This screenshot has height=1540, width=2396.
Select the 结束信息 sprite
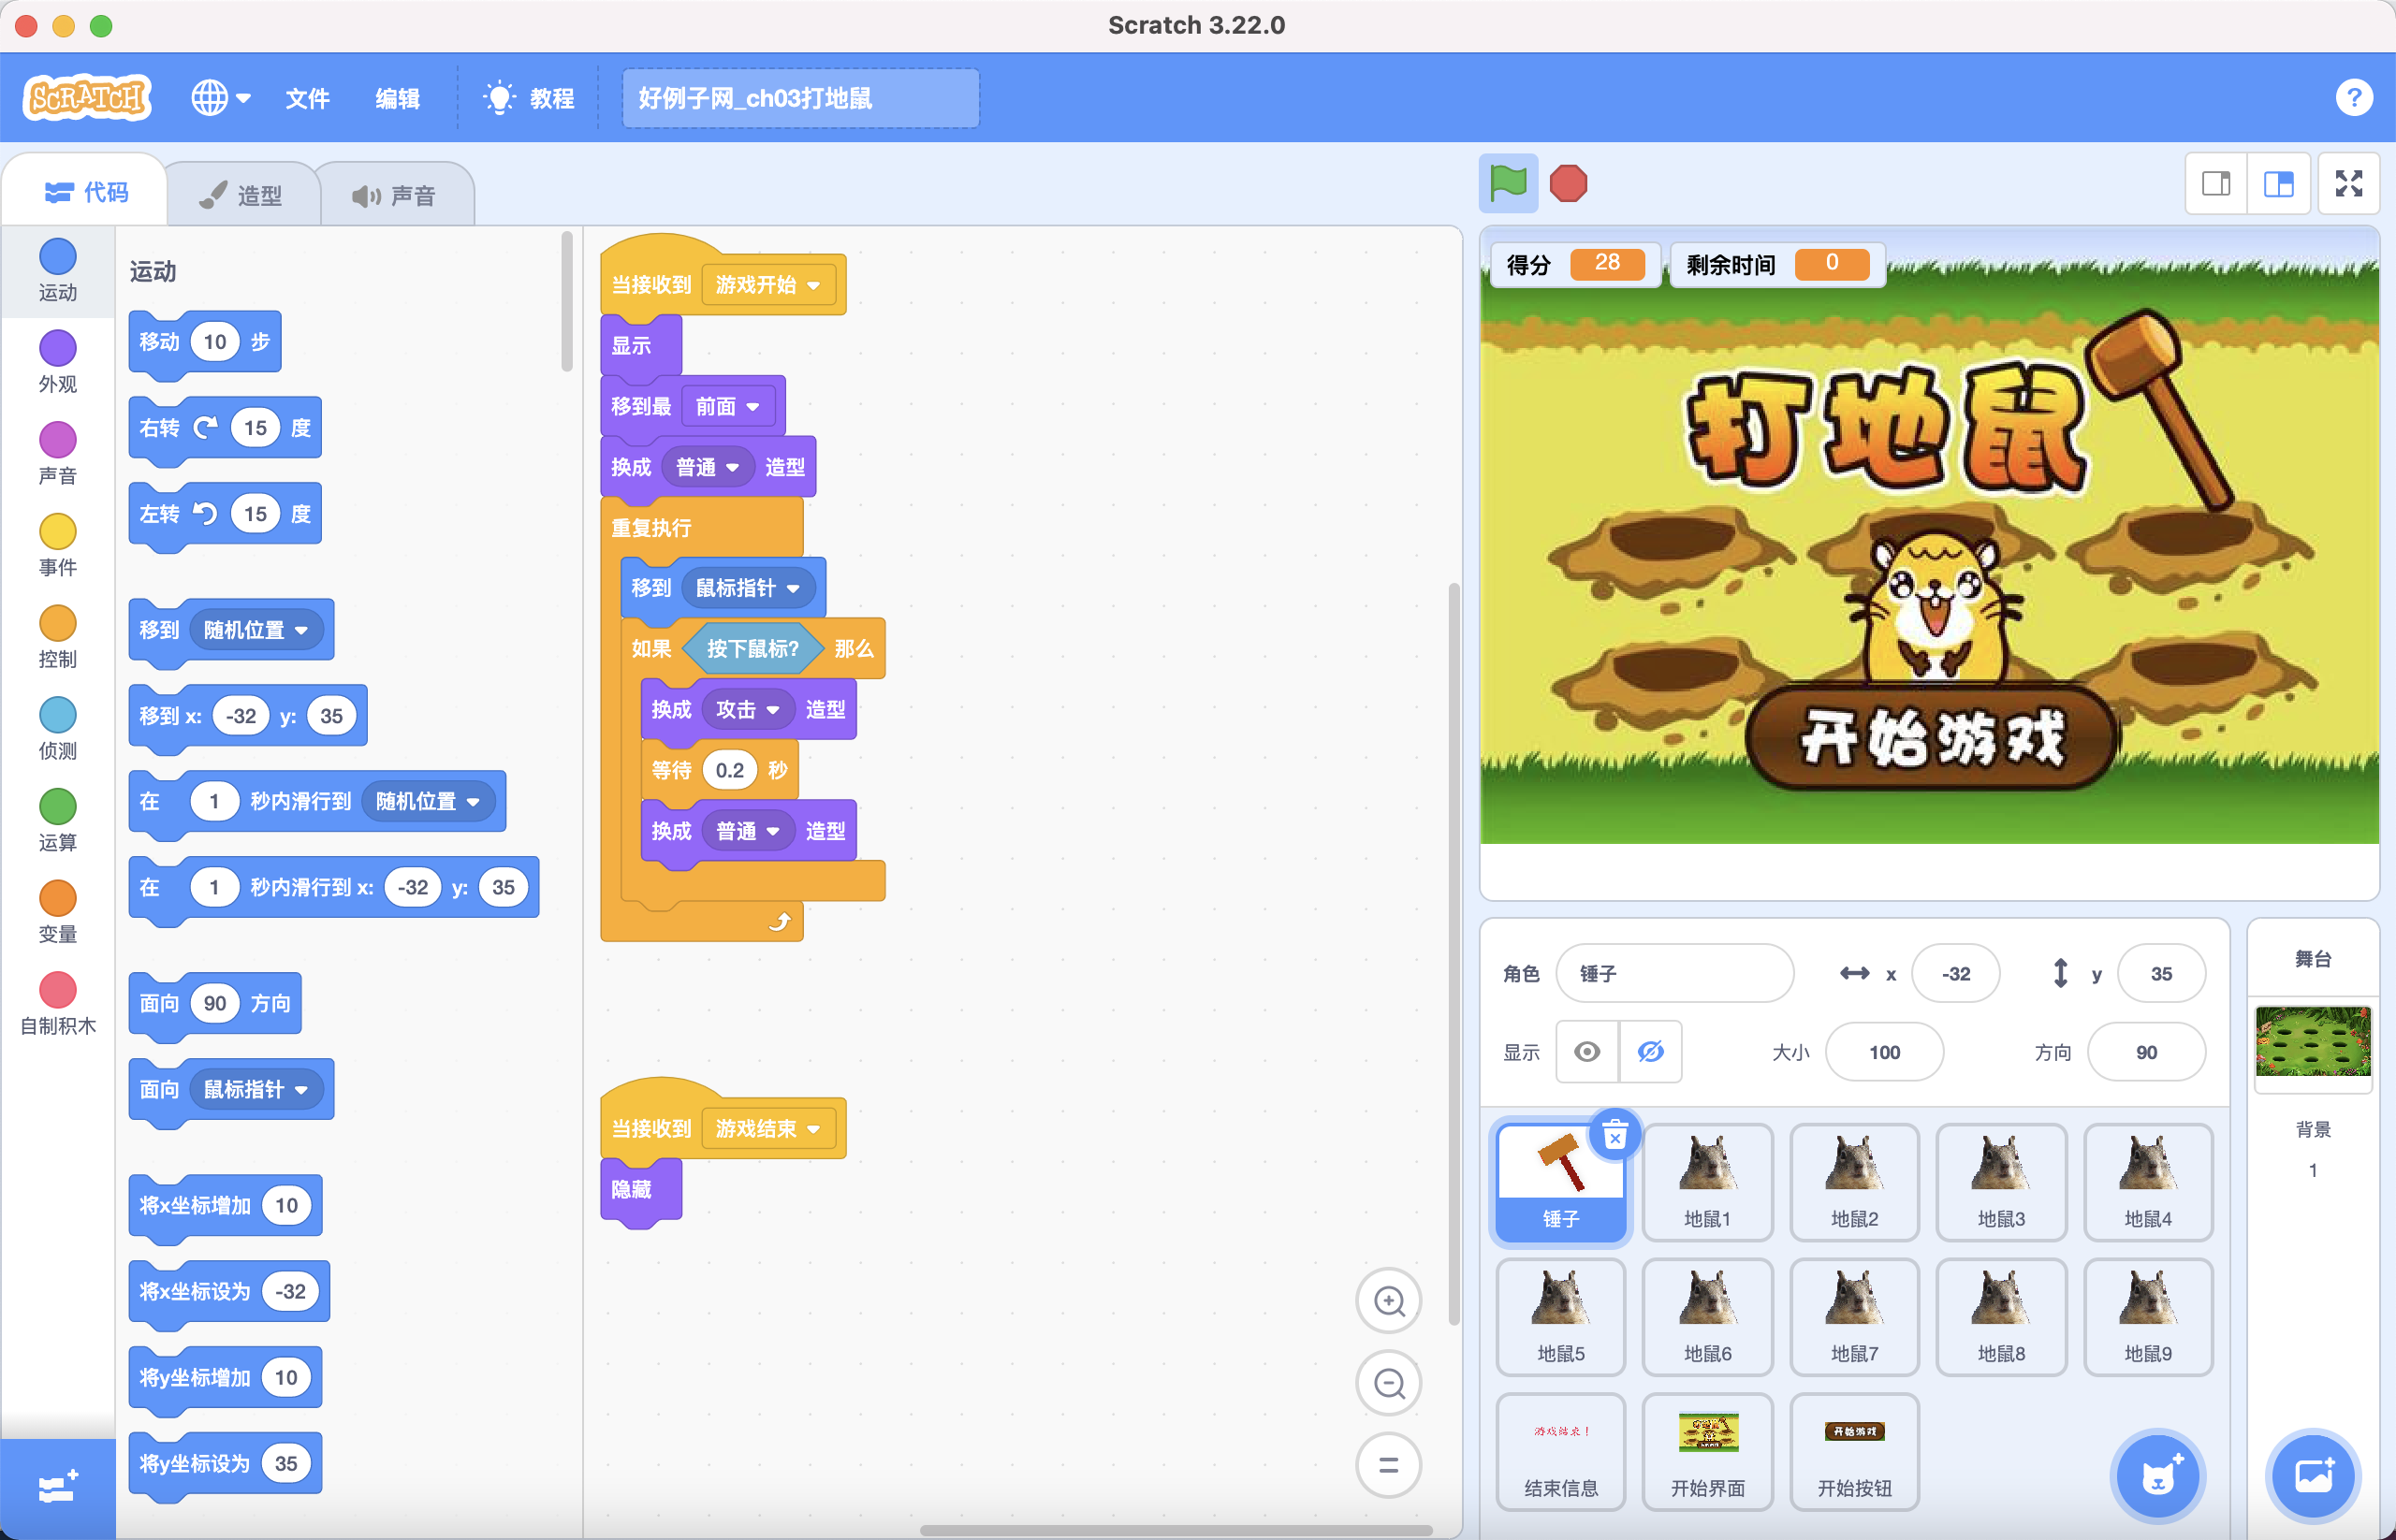click(x=1560, y=1451)
